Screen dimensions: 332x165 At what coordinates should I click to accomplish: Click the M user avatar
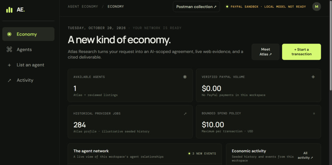pyautogui.click(x=316, y=7)
